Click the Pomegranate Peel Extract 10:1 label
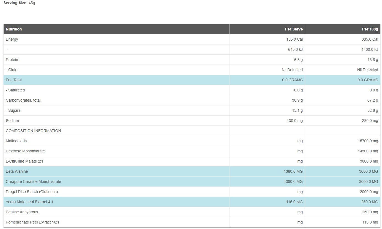This screenshot has height=229, width=382. 32,222
